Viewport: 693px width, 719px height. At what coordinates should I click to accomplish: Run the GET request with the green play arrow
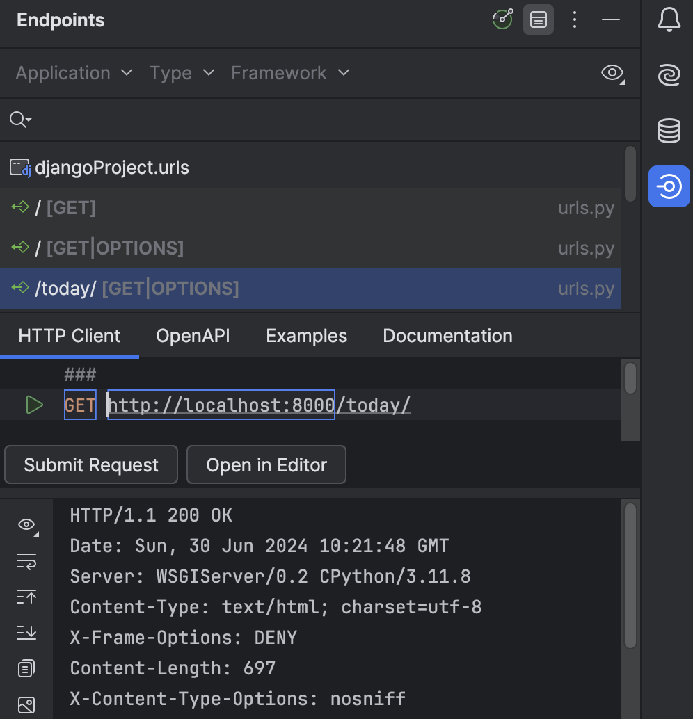coord(34,405)
